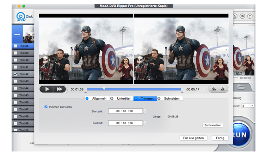266x156 pixels.
Task: Check the Titel 48 checkbox
Action: pos(16,116)
